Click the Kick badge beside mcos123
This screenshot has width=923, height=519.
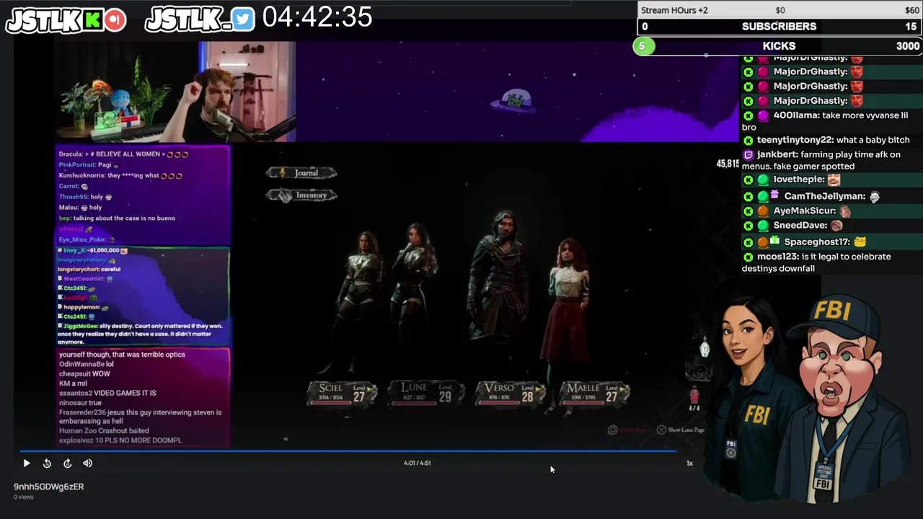pos(748,257)
